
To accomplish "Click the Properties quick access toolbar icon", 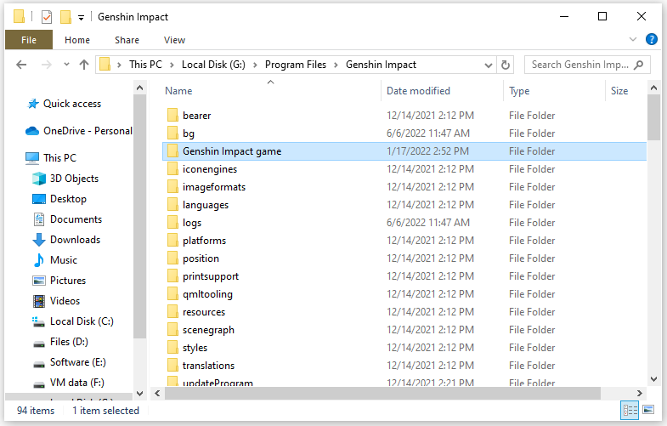I will (x=47, y=17).
